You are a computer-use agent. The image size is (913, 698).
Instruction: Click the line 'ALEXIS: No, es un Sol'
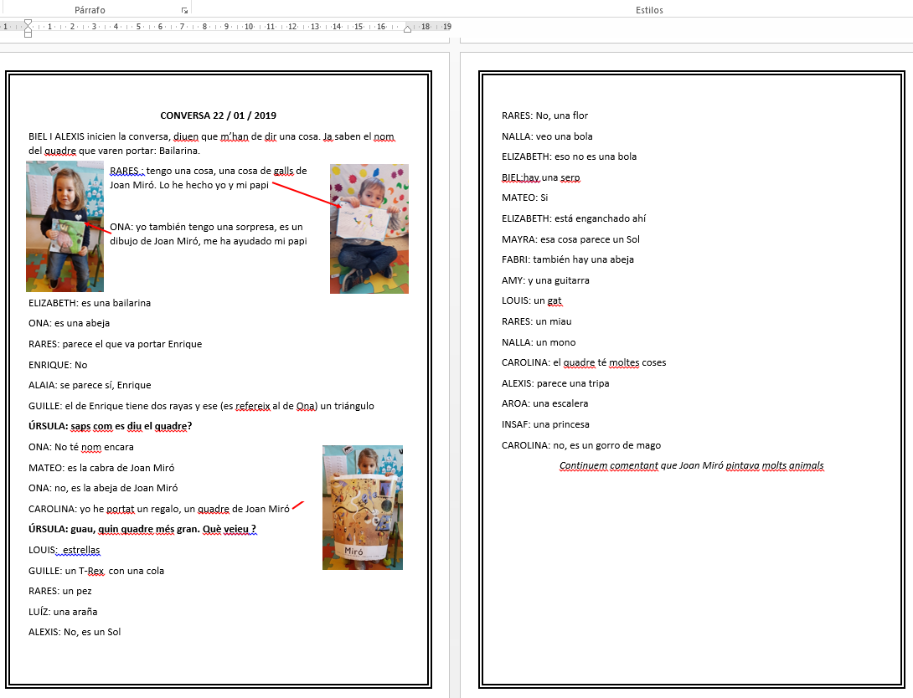[75, 632]
